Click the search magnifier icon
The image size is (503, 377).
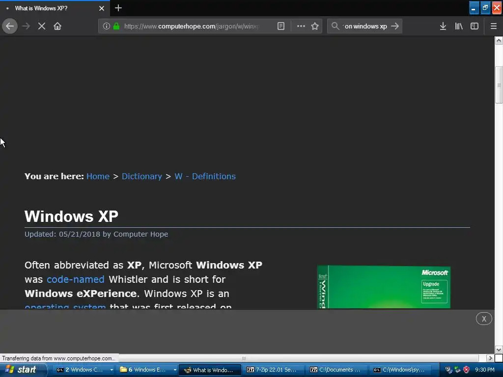pos(335,26)
